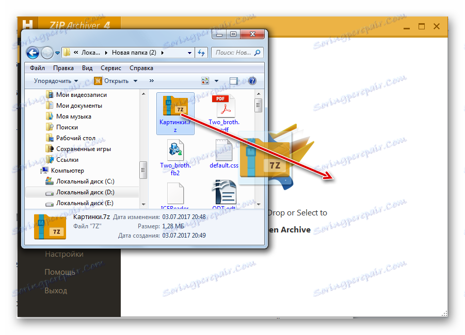Click the Forward navigation arrow
Screen dimensions: 465x335
point(47,53)
